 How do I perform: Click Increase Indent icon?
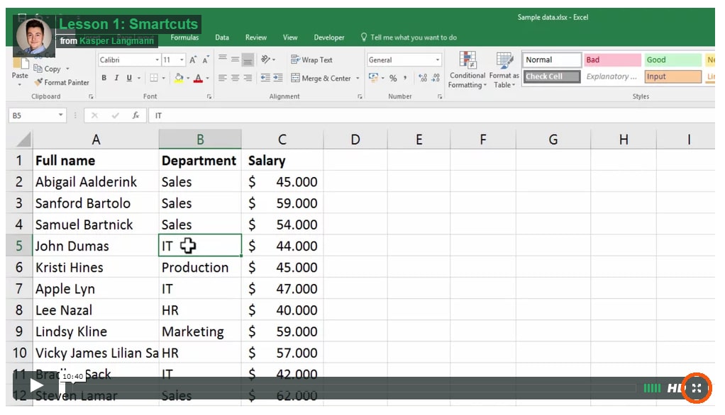click(x=278, y=78)
